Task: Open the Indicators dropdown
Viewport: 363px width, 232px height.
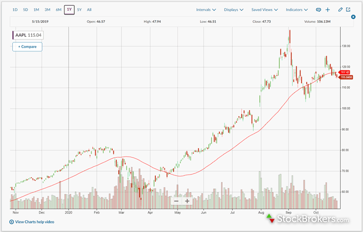Action: pyautogui.click(x=297, y=10)
